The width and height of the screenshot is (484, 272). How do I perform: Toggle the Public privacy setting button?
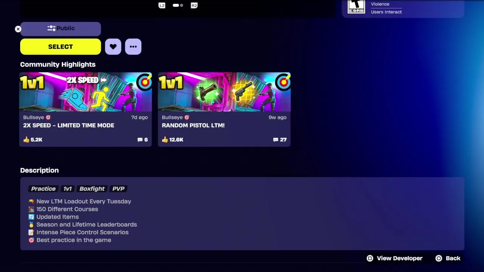(x=60, y=29)
